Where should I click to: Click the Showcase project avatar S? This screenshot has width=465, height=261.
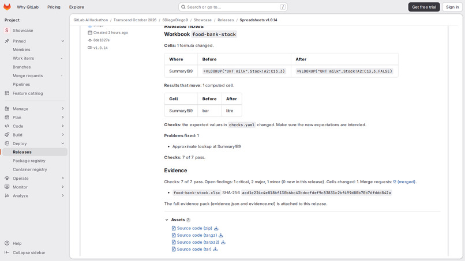point(7,31)
